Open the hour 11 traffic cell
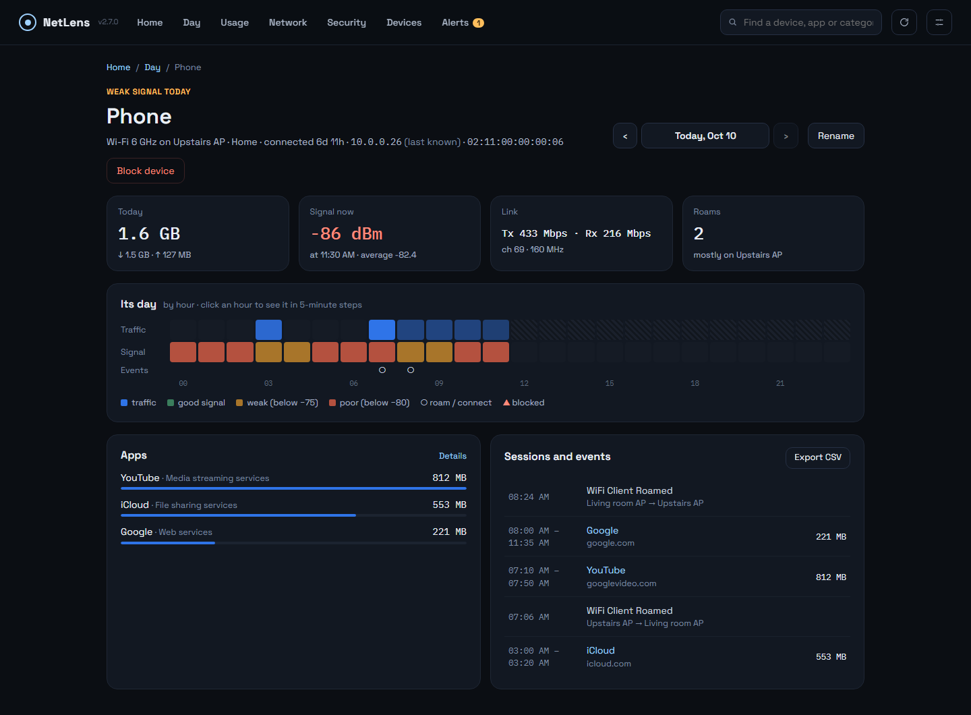 coord(496,330)
